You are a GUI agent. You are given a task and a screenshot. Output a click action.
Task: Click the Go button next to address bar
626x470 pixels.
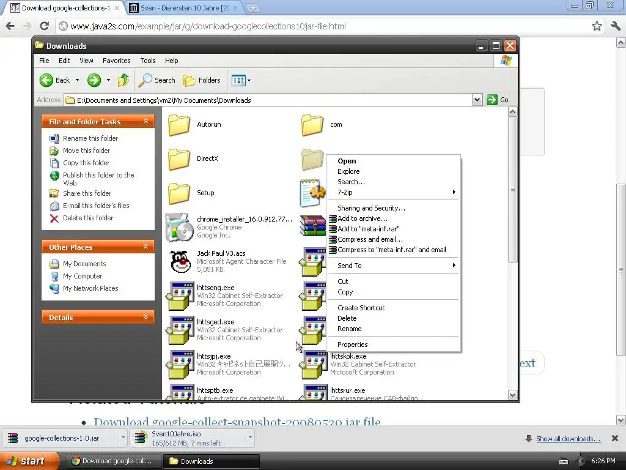[498, 100]
